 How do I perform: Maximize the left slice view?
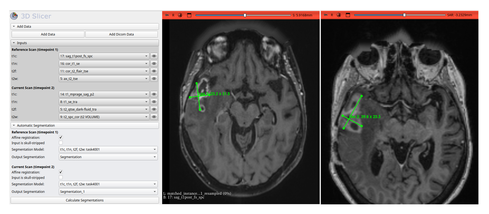tap(189, 15)
